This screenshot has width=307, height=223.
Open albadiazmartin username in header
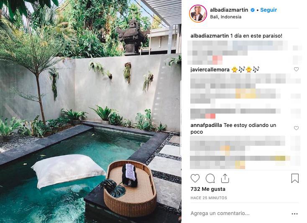click(x=229, y=10)
